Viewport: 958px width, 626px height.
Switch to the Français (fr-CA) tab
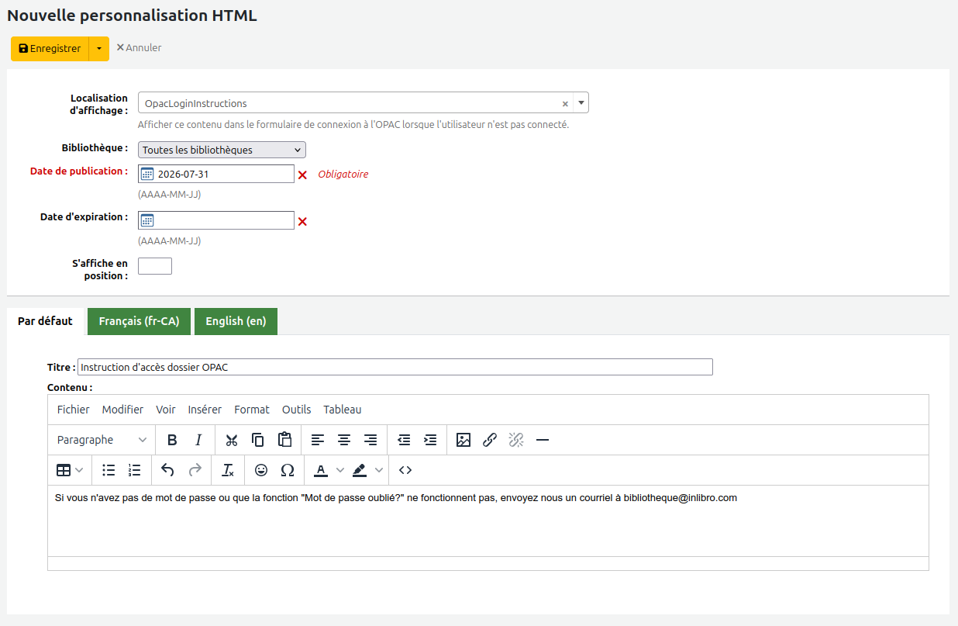(139, 321)
